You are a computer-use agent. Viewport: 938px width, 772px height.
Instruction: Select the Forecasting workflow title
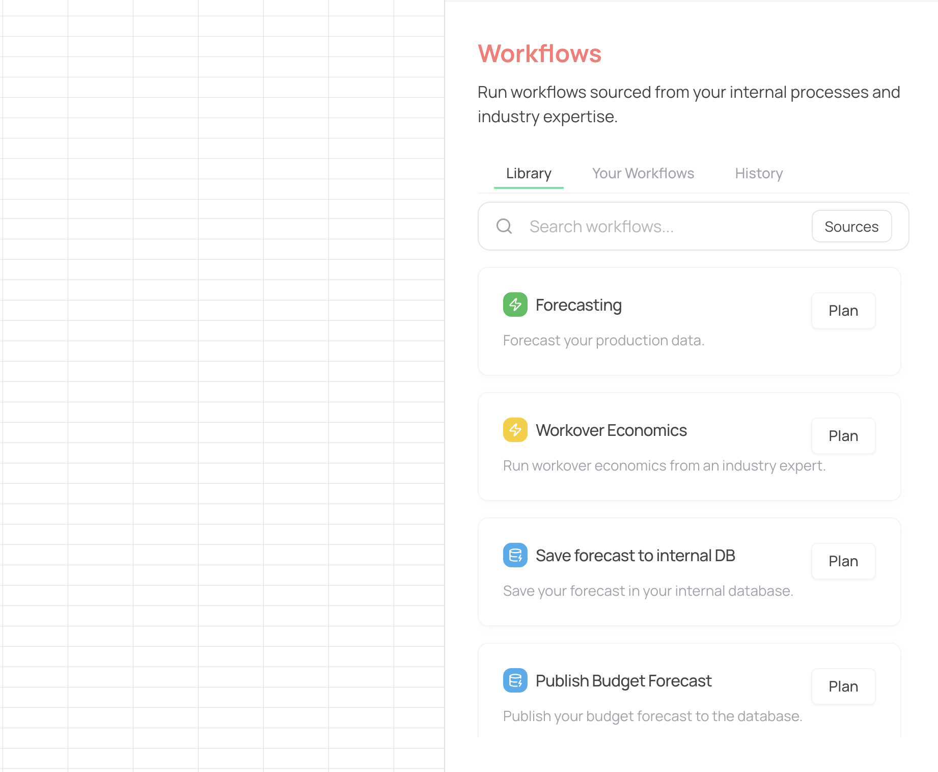578,305
